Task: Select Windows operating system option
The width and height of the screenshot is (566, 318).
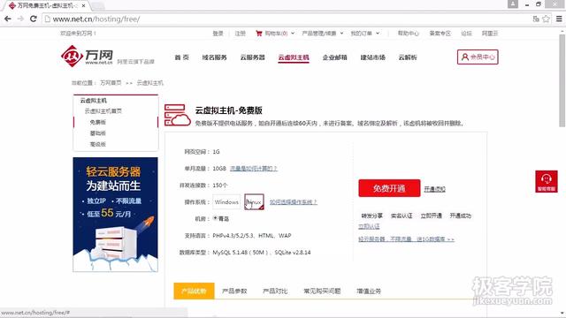Action: pos(226,202)
